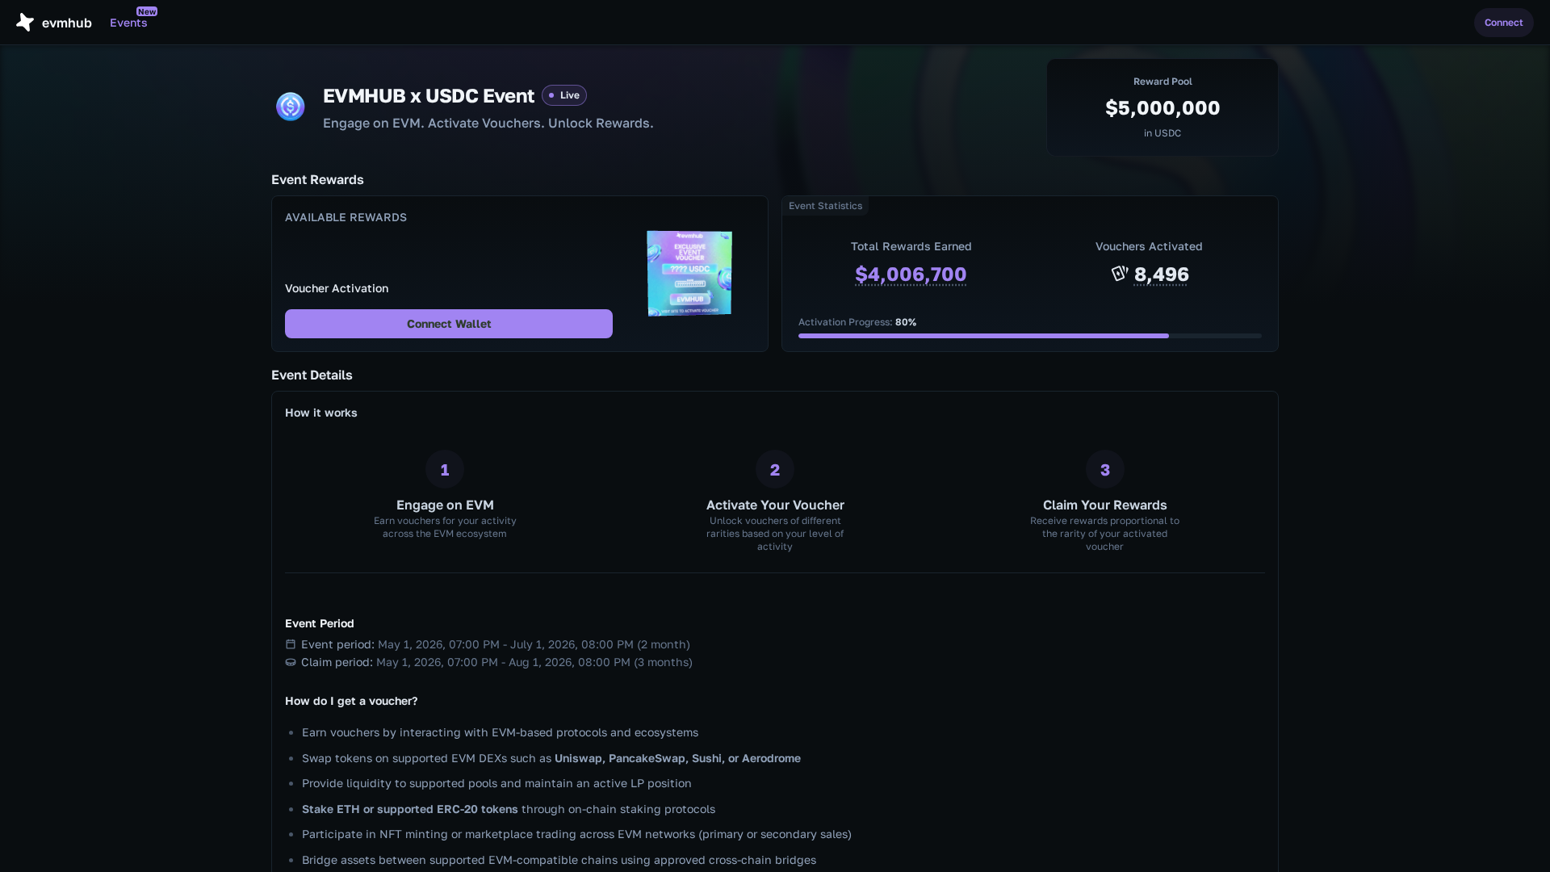This screenshot has width=1550, height=872.
Task: Click the 'Provide liquidity to supported pools' bullet
Action: [496, 783]
